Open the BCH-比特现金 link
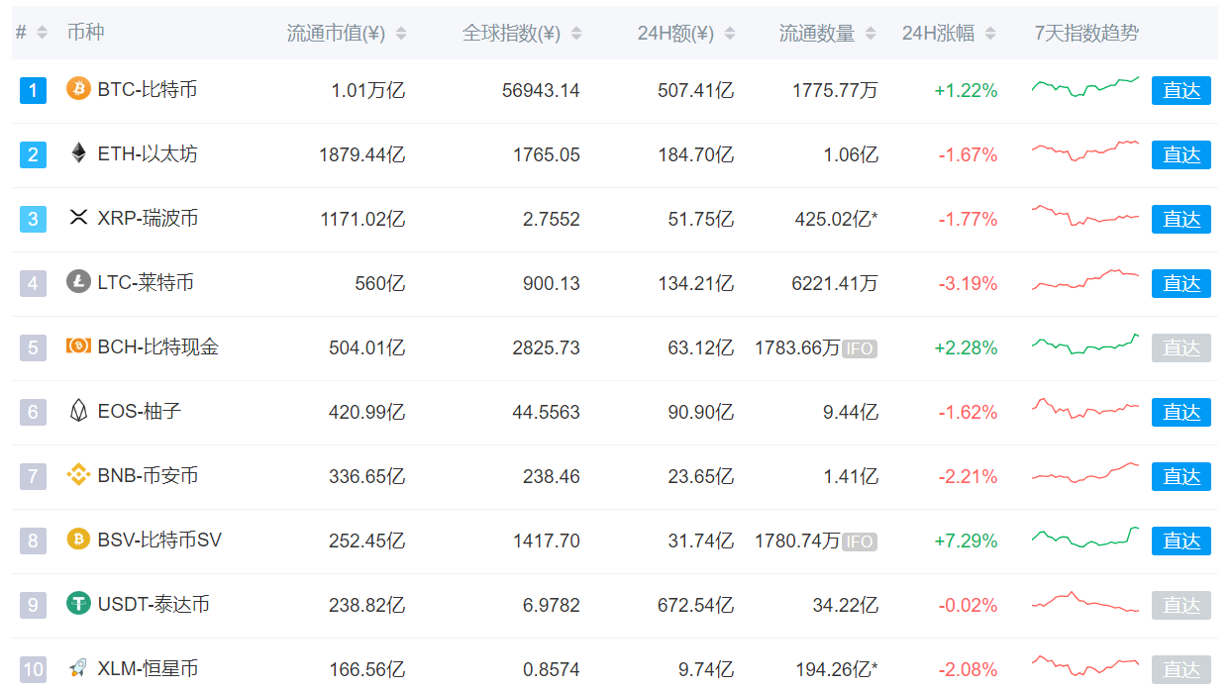1232x689 pixels. point(158,346)
